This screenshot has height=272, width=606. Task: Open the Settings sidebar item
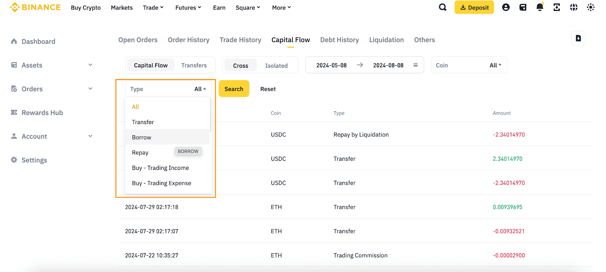point(34,160)
